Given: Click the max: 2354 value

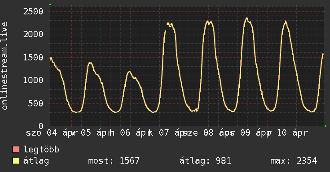Looking at the screenshot, I should coord(294,161).
